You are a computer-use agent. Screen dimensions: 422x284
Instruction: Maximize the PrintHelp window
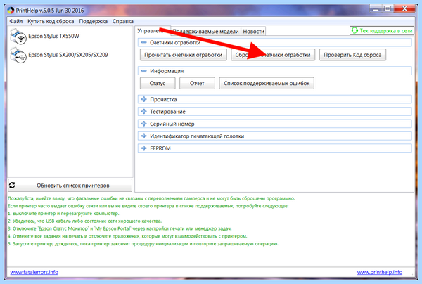388,9
